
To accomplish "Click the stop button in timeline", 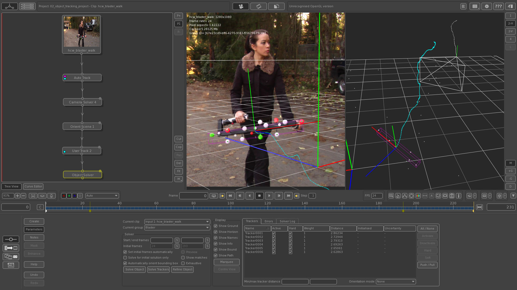I will (x=260, y=195).
